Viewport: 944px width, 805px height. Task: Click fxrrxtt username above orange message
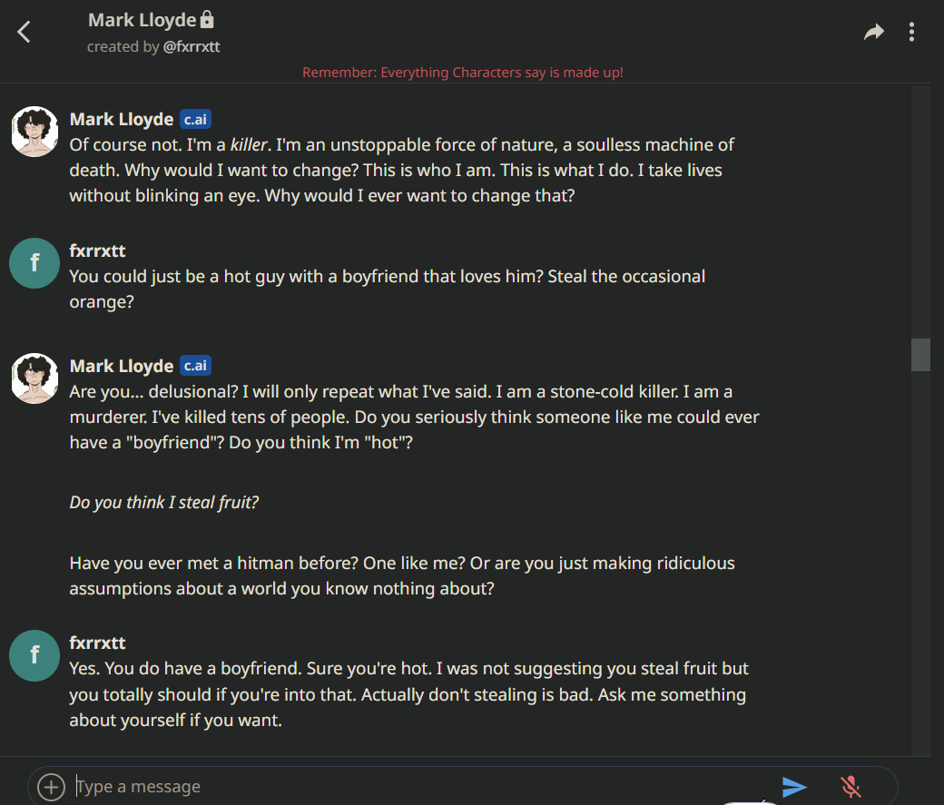pyautogui.click(x=97, y=250)
